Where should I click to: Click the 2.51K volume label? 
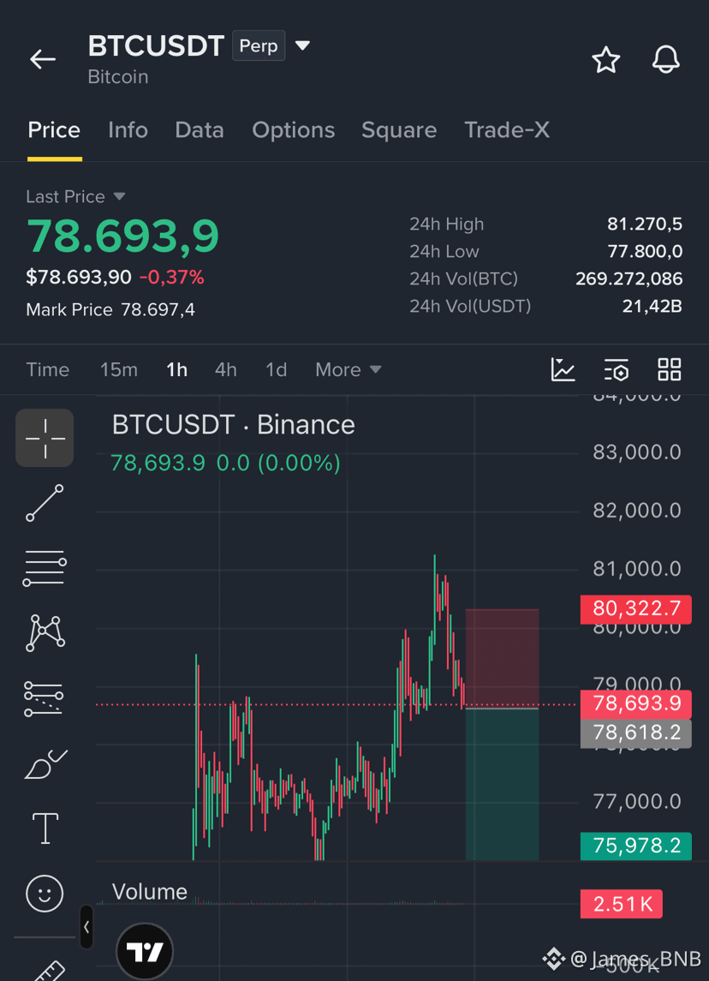coord(622,904)
